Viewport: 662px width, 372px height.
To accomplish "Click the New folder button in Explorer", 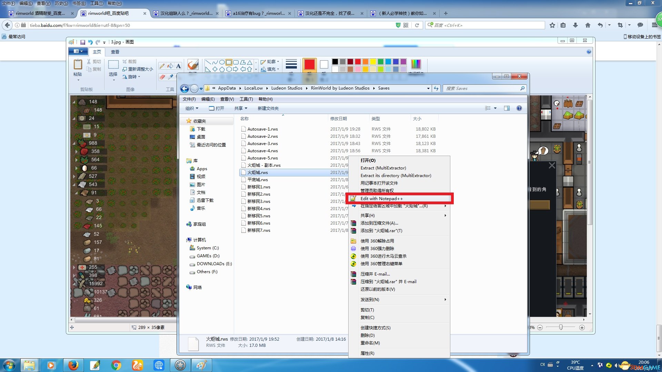I will pyautogui.click(x=268, y=108).
